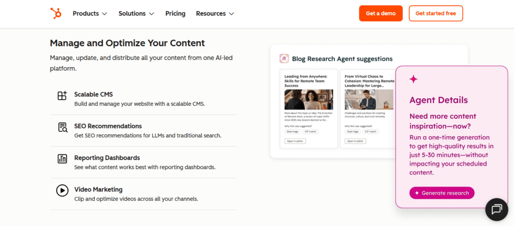
Task: Click the Generate research button
Action: click(442, 193)
